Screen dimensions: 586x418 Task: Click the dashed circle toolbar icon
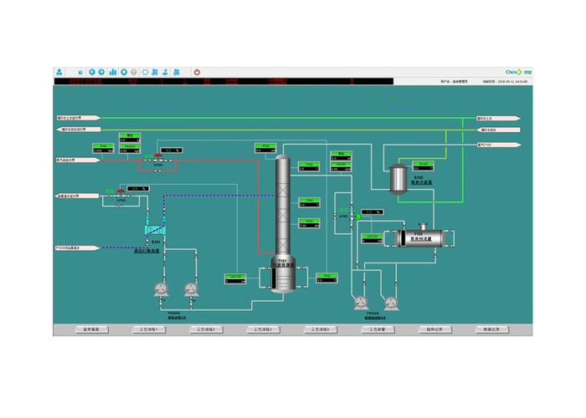(x=145, y=72)
